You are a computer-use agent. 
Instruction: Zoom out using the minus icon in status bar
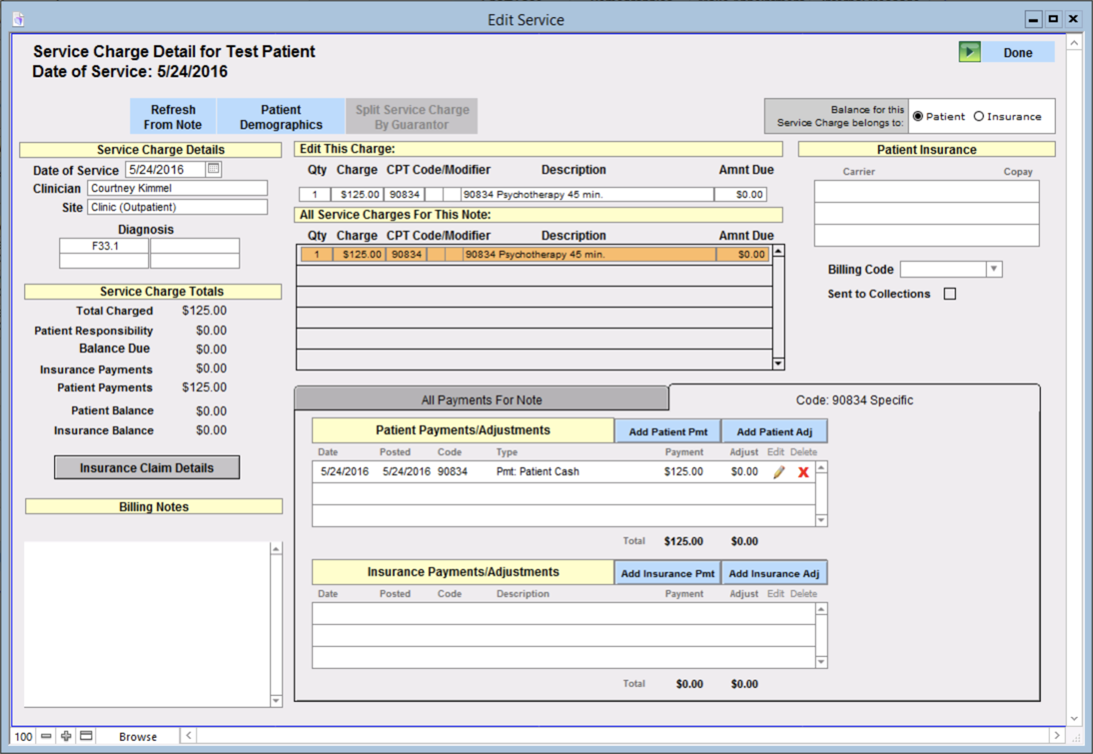pyautogui.click(x=46, y=737)
